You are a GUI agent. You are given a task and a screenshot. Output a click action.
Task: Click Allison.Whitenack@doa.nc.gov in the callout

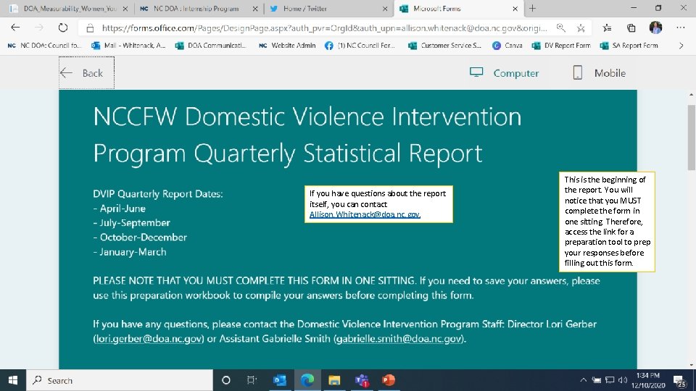coord(365,214)
